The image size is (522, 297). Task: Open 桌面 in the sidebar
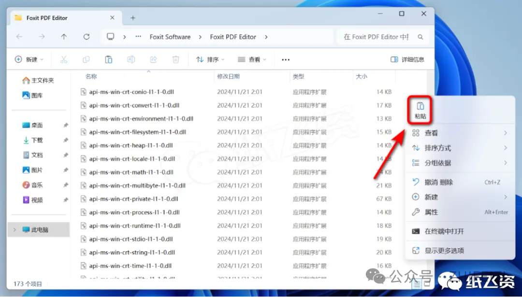pyautogui.click(x=32, y=126)
